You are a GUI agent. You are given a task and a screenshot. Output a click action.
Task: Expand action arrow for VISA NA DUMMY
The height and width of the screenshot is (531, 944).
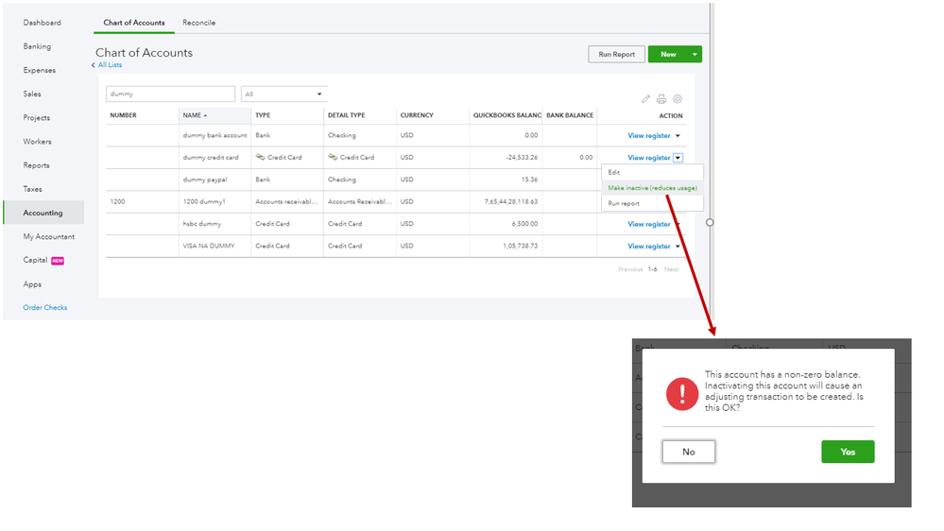(678, 247)
